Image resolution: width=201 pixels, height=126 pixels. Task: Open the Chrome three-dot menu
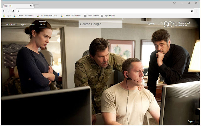197,11
